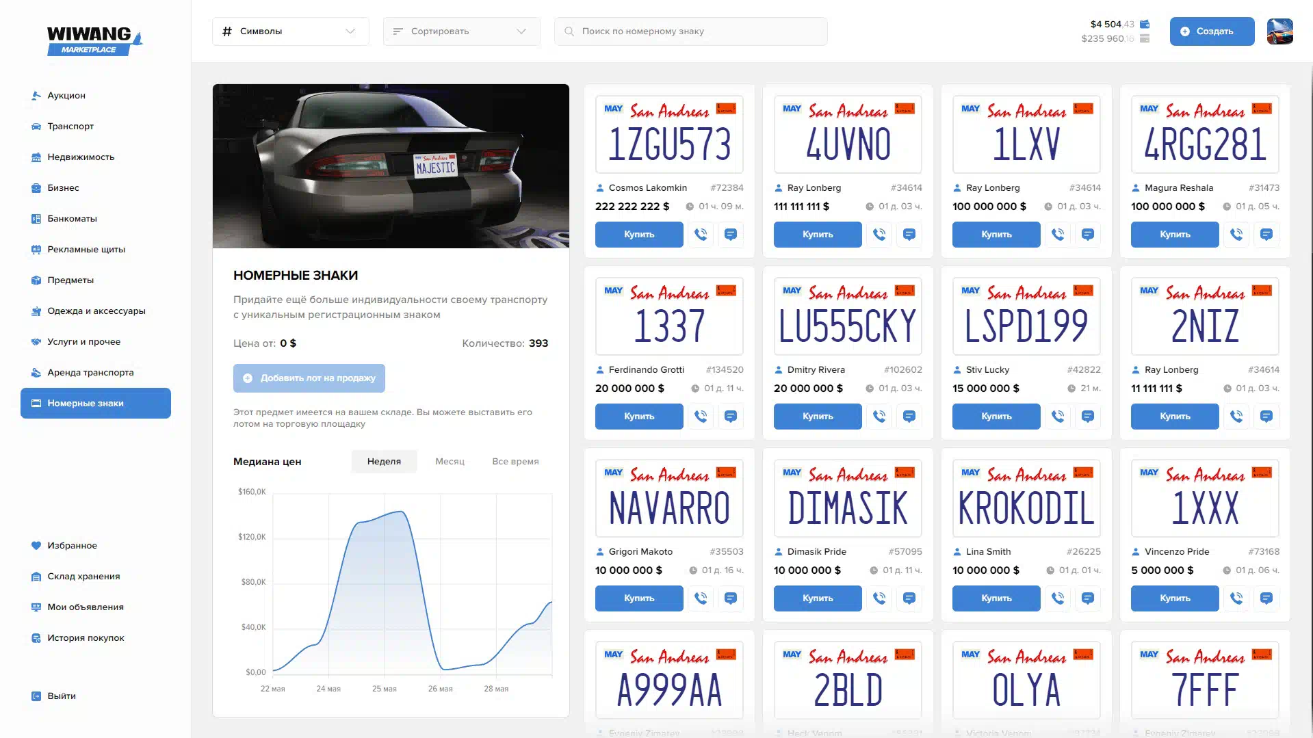Click the chat icon on the 1ZGU573 card
Image resolution: width=1313 pixels, height=738 pixels.
[731, 235]
